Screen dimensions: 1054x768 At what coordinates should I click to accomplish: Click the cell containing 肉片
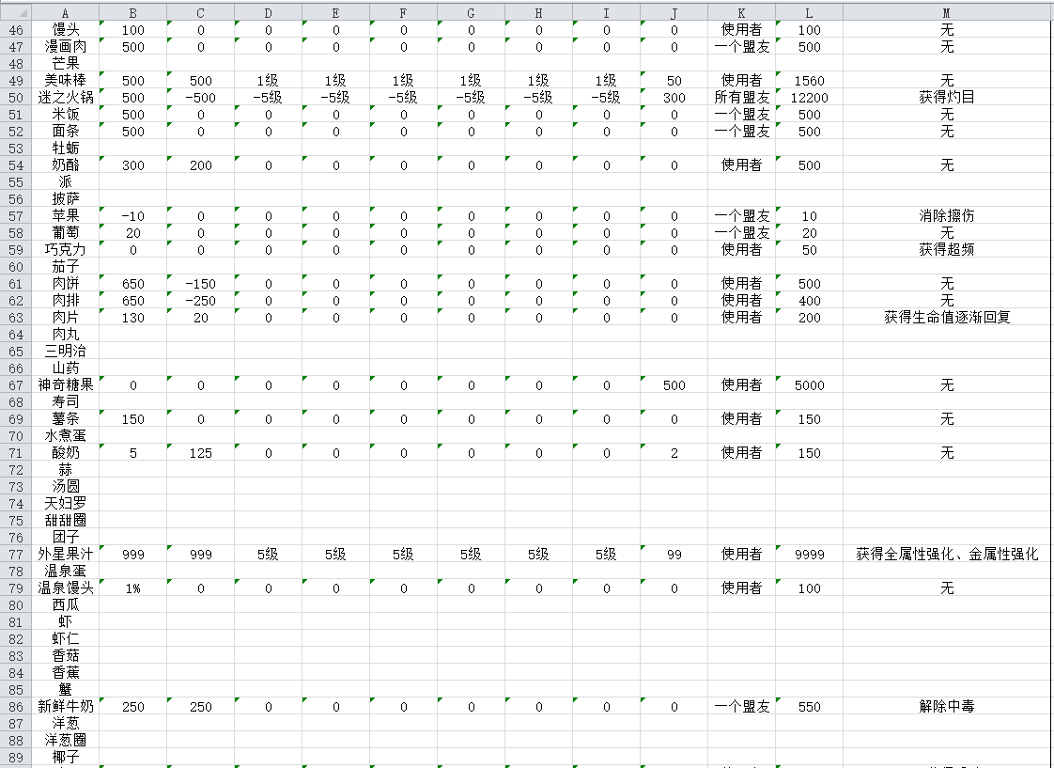pos(65,318)
